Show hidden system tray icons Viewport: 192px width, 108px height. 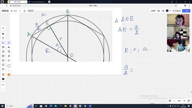pyautogui.click(x=168, y=106)
